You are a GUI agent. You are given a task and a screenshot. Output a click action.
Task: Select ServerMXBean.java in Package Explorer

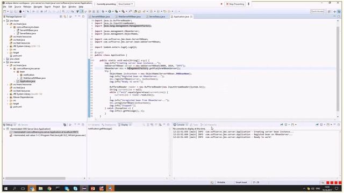pyautogui.click(x=28, y=30)
